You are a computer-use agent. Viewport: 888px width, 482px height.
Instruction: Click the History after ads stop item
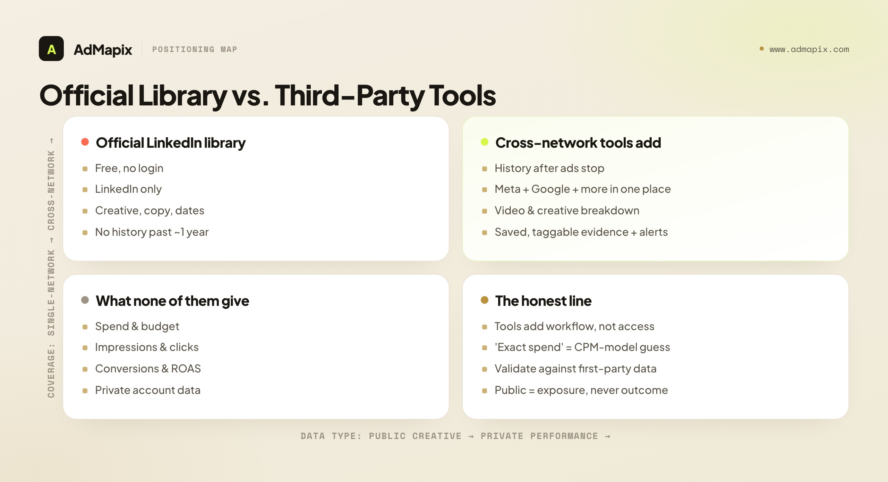coord(549,169)
